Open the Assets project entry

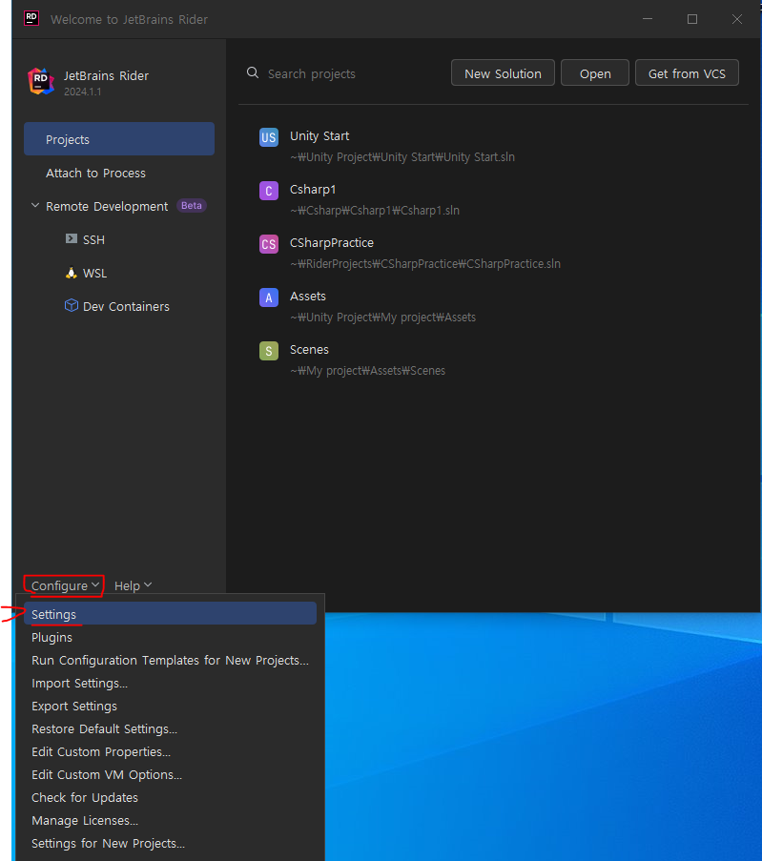[x=493, y=306]
